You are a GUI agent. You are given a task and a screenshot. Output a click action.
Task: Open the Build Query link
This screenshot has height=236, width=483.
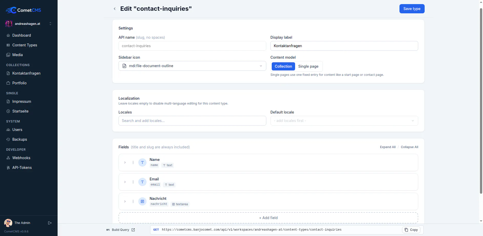(x=121, y=230)
